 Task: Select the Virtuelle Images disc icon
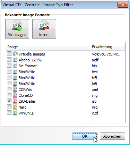15,54
